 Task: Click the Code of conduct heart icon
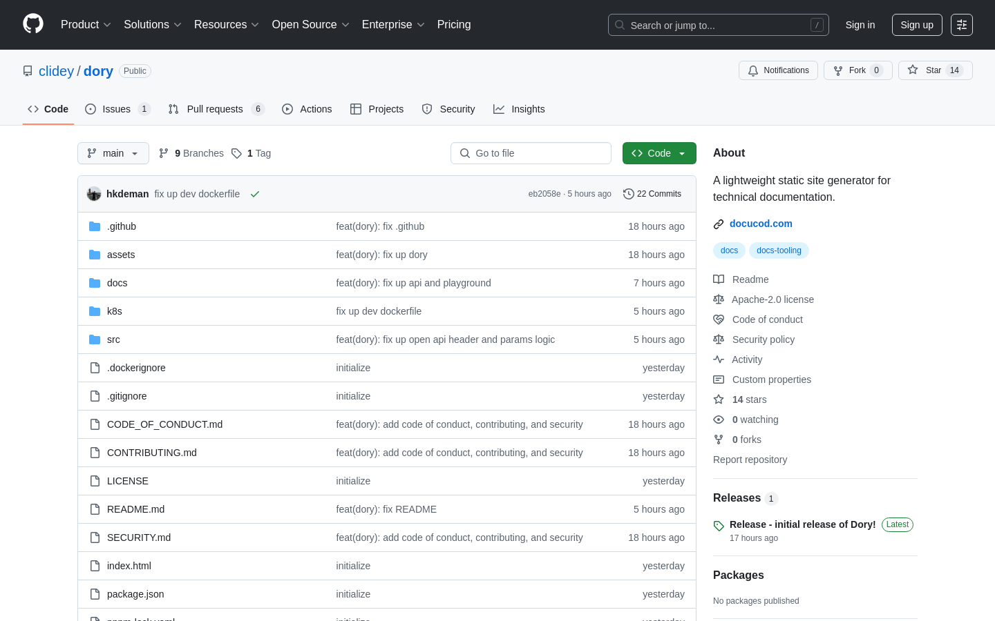click(x=719, y=319)
